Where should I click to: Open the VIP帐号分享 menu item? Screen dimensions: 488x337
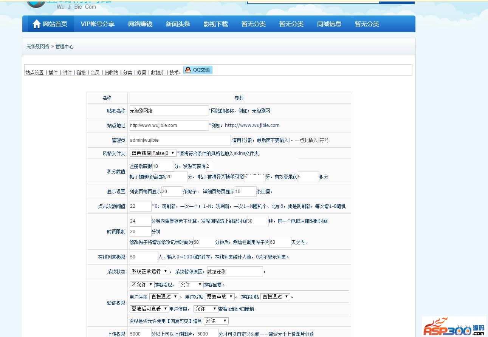[x=98, y=24]
